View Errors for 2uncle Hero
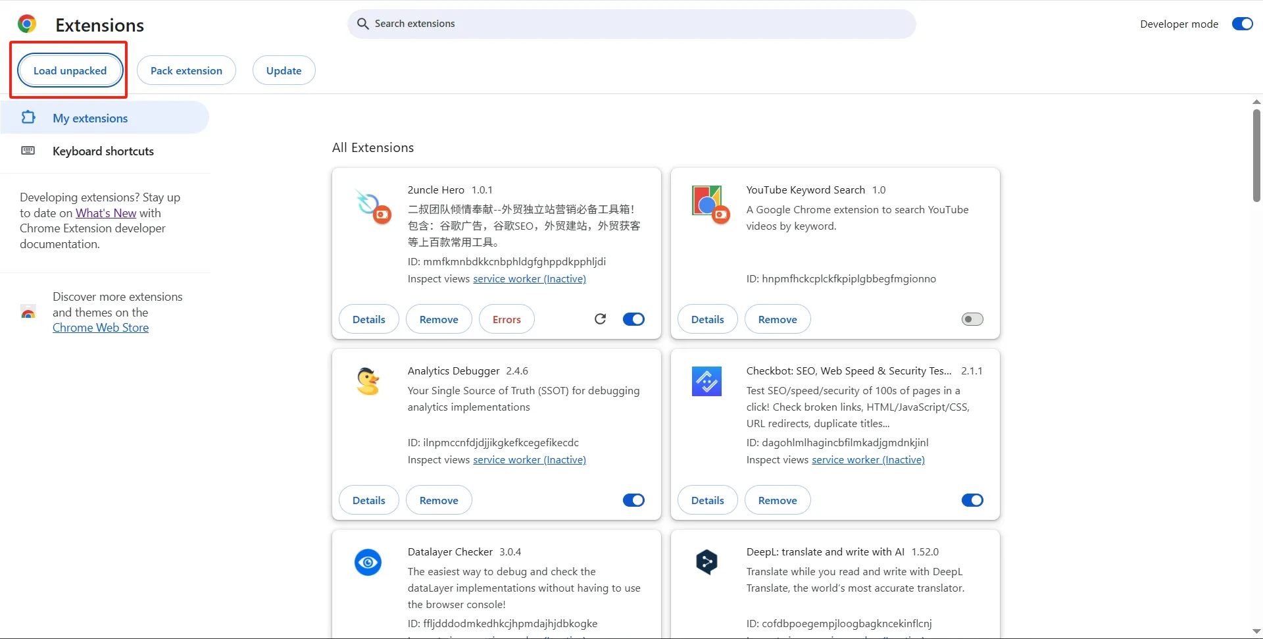The width and height of the screenshot is (1263, 639). pos(507,319)
